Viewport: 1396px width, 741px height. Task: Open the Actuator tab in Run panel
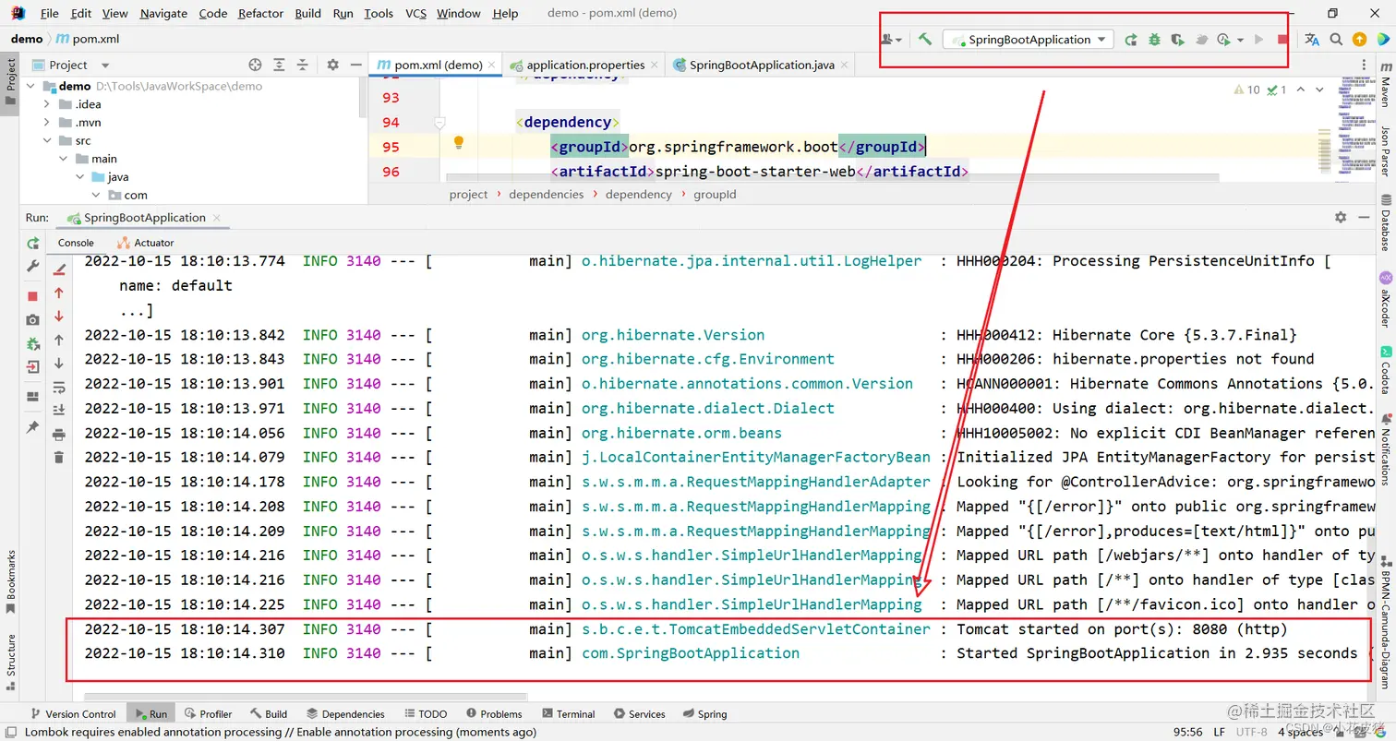(144, 243)
